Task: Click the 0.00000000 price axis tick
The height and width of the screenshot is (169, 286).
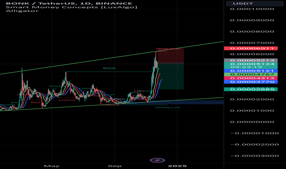Action: click(252, 122)
